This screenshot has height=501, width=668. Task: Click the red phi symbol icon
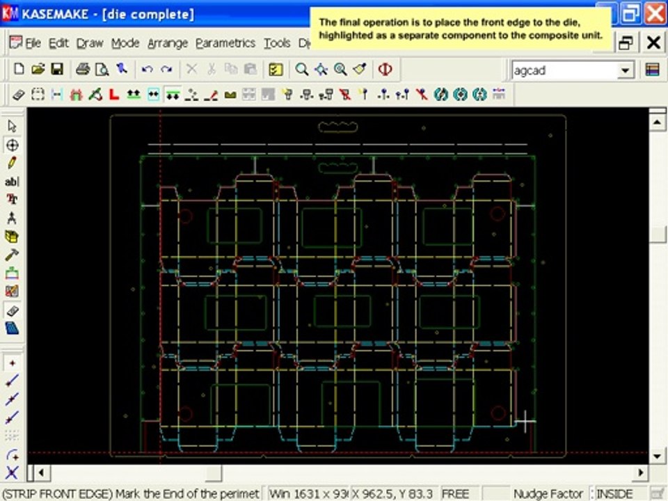[x=385, y=69]
